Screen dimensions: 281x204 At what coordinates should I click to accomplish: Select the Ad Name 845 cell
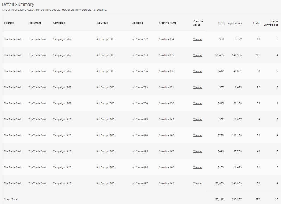[140, 151]
